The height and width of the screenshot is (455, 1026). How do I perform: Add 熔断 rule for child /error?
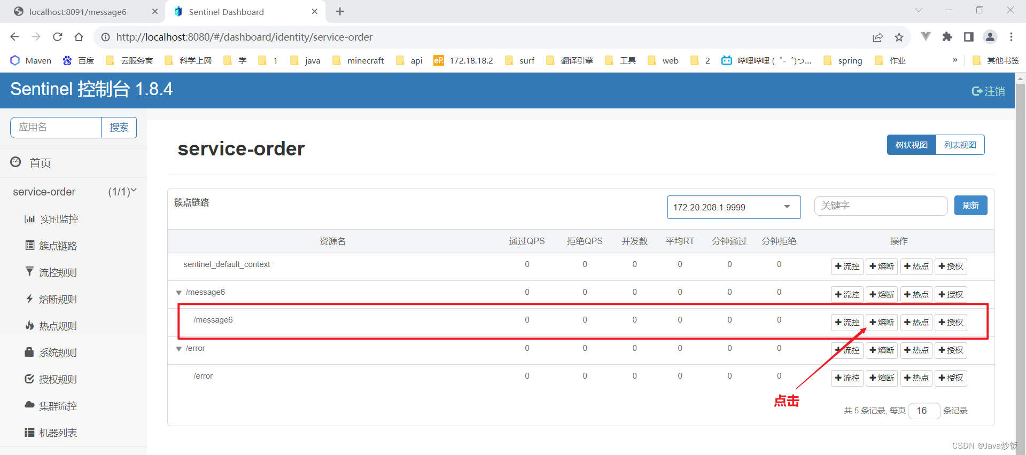[882, 378]
